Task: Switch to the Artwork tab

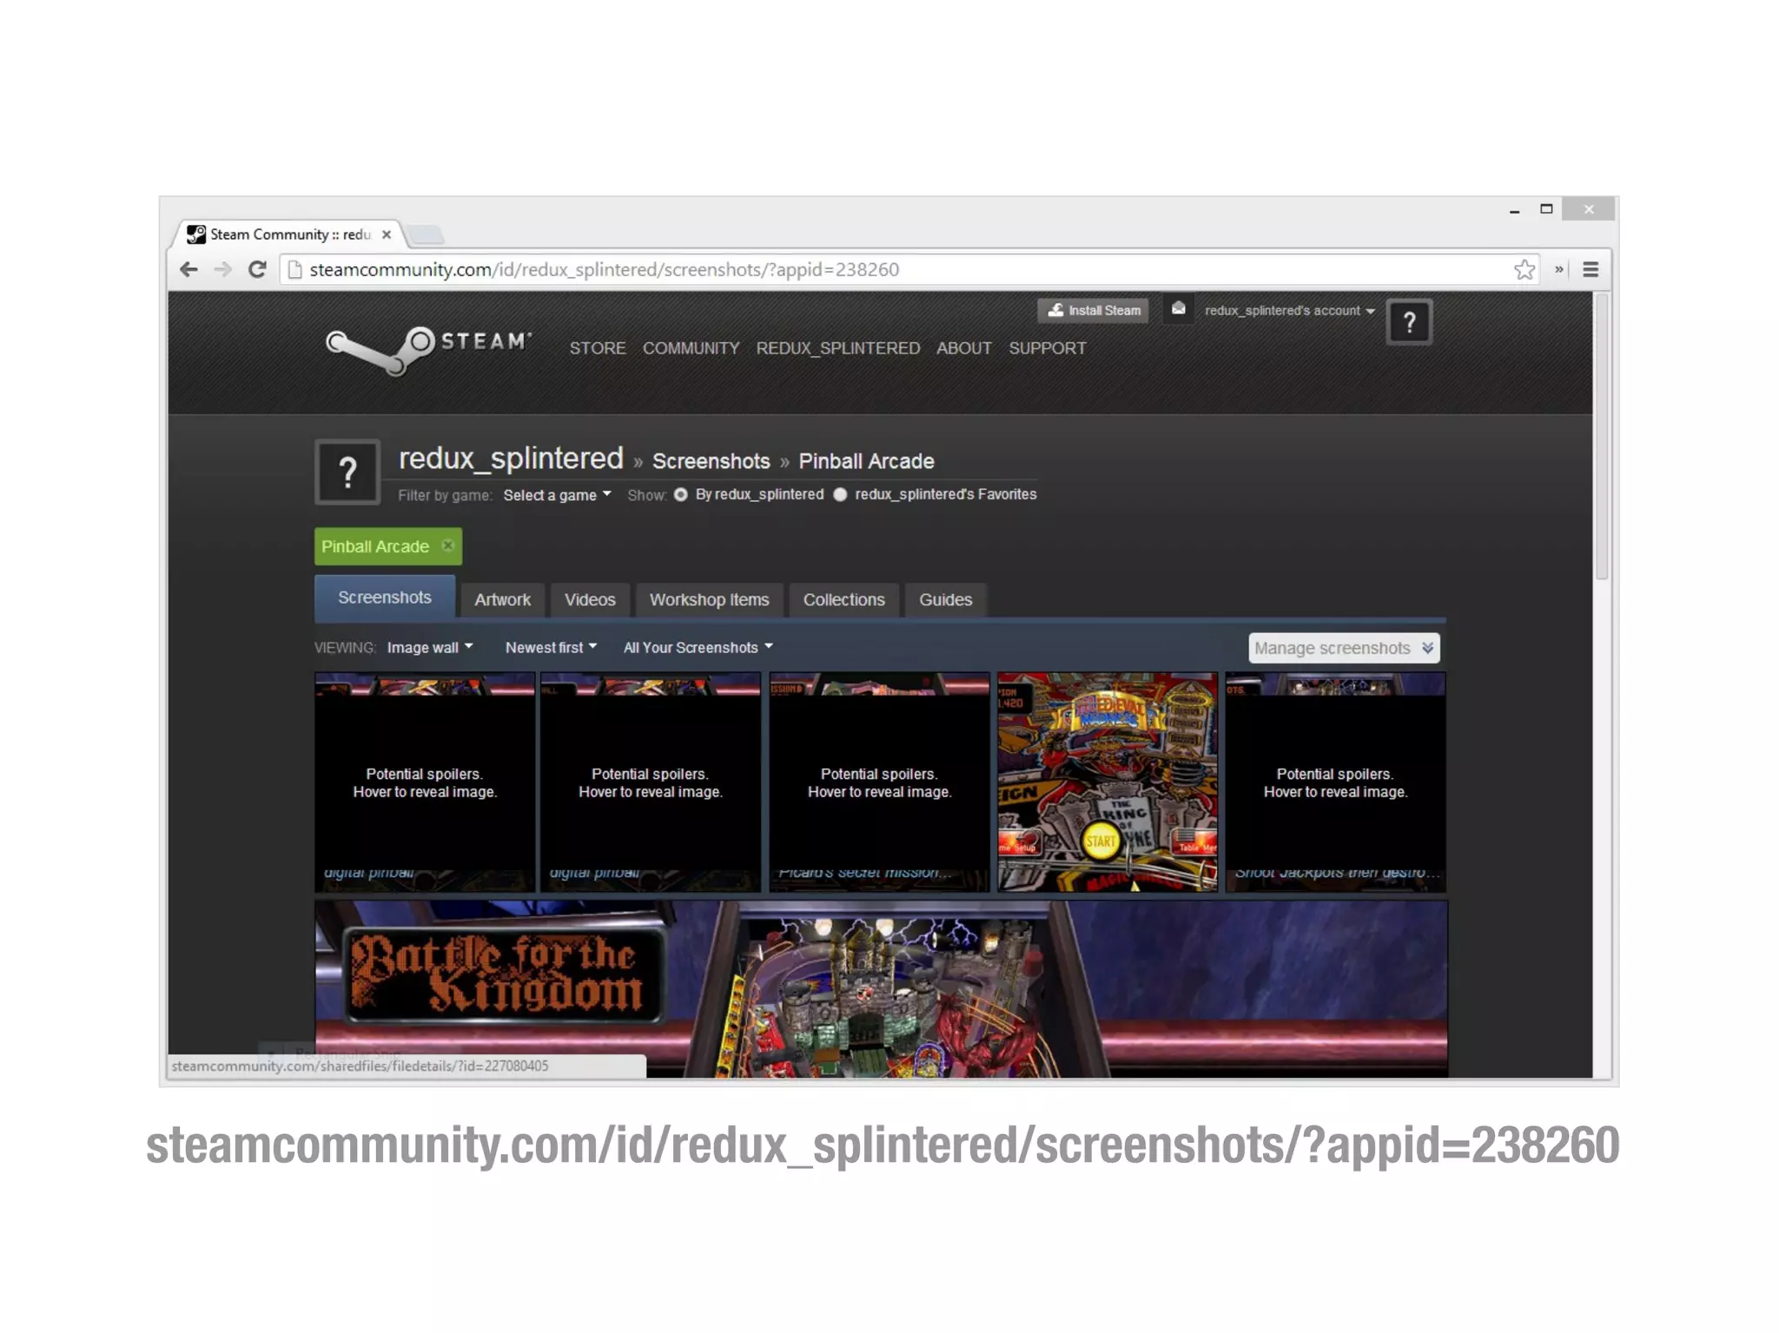Action: pos(502,600)
